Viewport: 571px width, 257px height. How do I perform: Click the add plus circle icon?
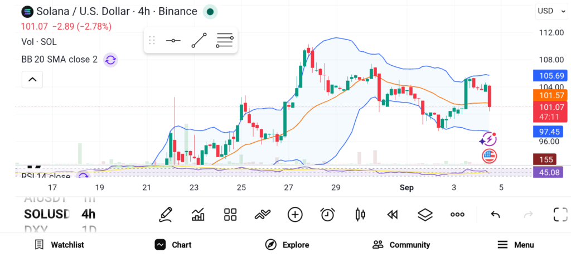[295, 215]
